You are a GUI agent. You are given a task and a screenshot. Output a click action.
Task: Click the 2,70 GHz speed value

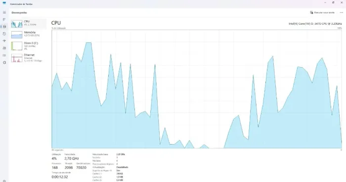point(72,158)
